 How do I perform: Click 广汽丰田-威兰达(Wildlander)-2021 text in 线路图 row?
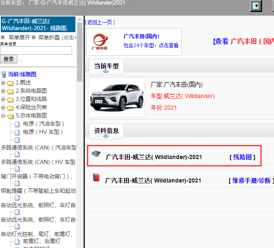point(154,157)
